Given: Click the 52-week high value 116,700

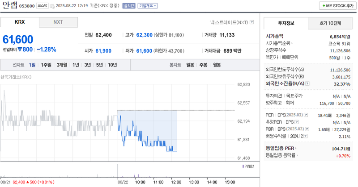Looking at the screenshot, I should (x=327, y=104).
